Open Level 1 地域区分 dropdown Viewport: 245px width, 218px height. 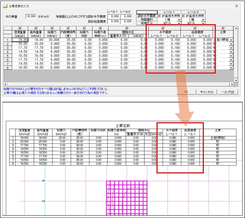tap(179, 23)
